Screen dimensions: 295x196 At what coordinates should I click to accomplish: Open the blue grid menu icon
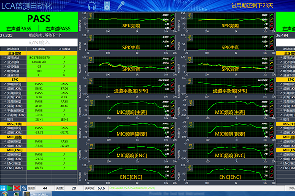tap(3, 188)
